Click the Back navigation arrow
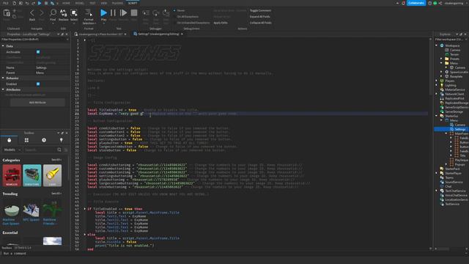The image size is (469, 264). point(32,13)
